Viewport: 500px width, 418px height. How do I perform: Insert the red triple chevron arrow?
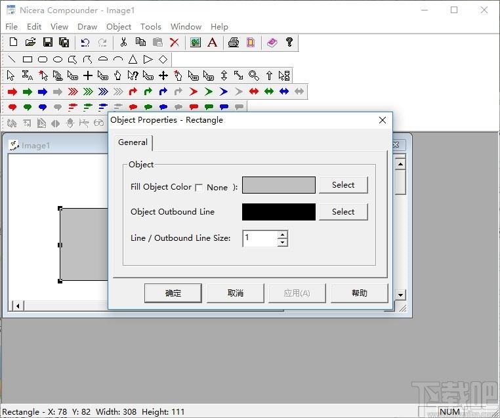click(73, 92)
